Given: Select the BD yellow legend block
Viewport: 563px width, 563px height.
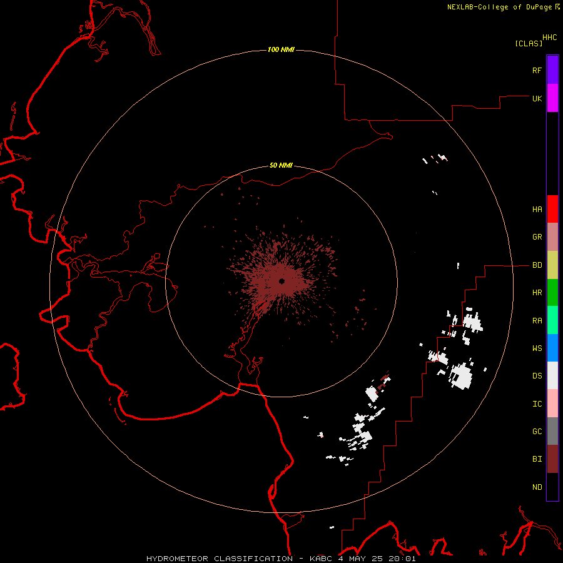Looking at the screenshot, I should tap(552, 265).
